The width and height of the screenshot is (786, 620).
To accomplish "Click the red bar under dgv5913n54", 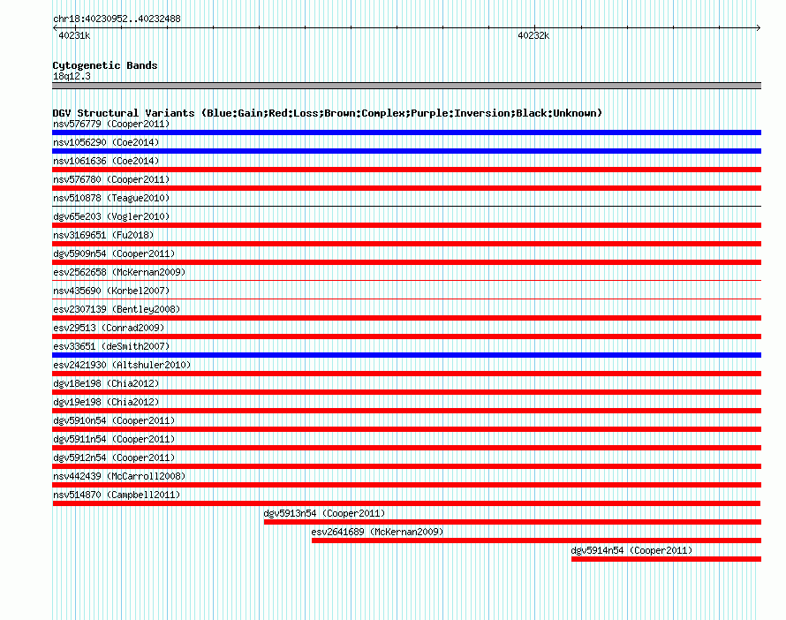I will pyautogui.click(x=512, y=522).
